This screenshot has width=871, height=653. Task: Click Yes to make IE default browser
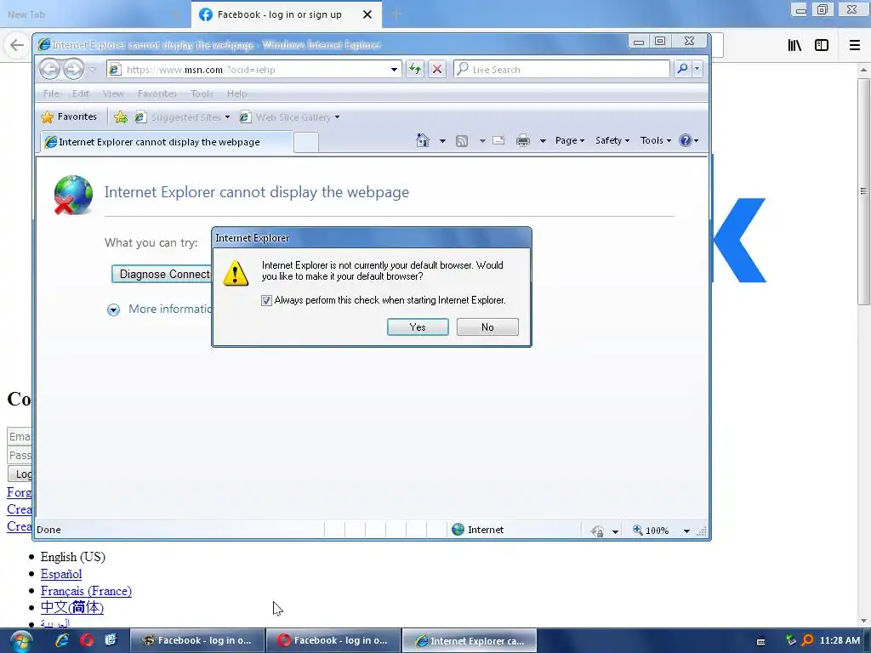(x=417, y=327)
